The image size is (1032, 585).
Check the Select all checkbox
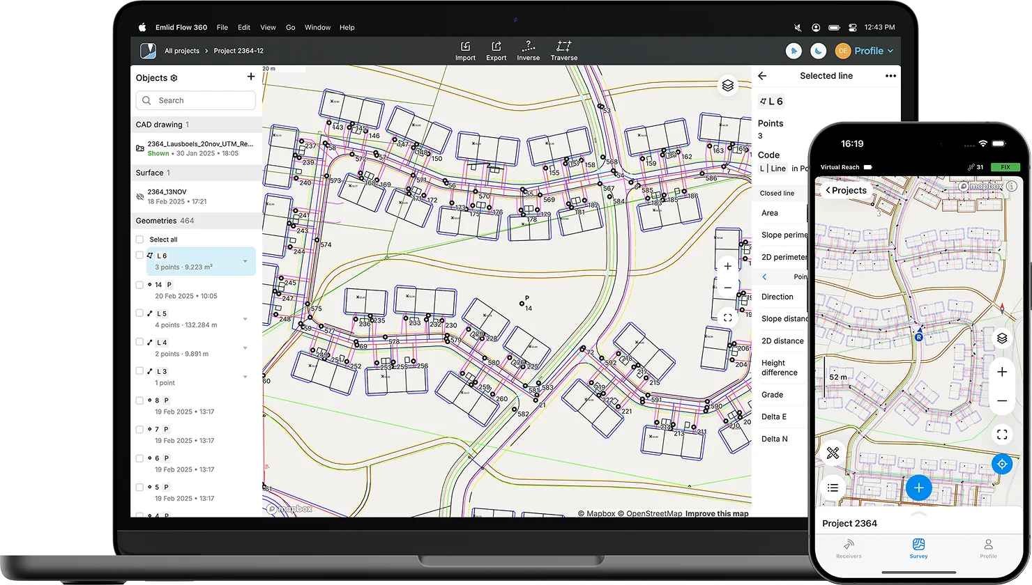[140, 240]
